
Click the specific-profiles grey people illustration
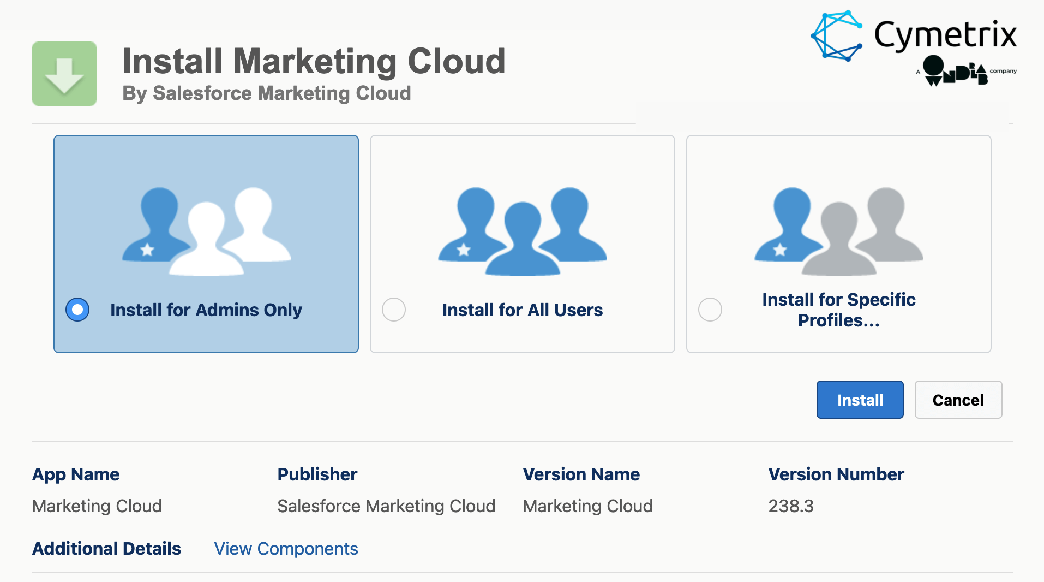(839, 231)
